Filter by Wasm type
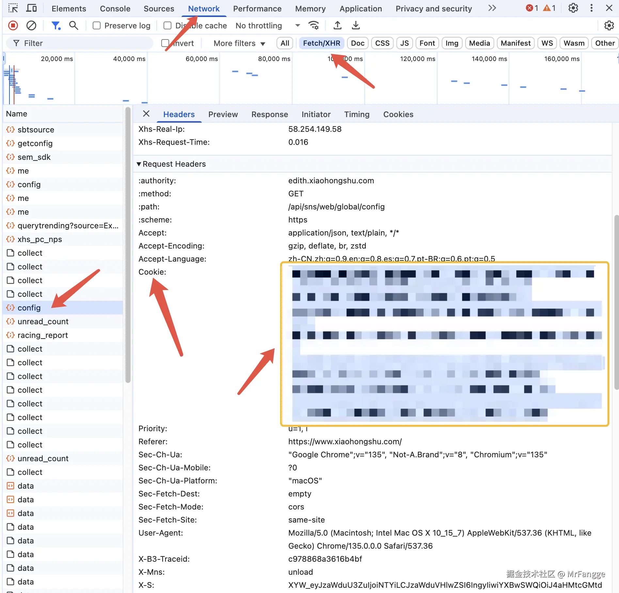This screenshot has width=619, height=593. tap(574, 43)
